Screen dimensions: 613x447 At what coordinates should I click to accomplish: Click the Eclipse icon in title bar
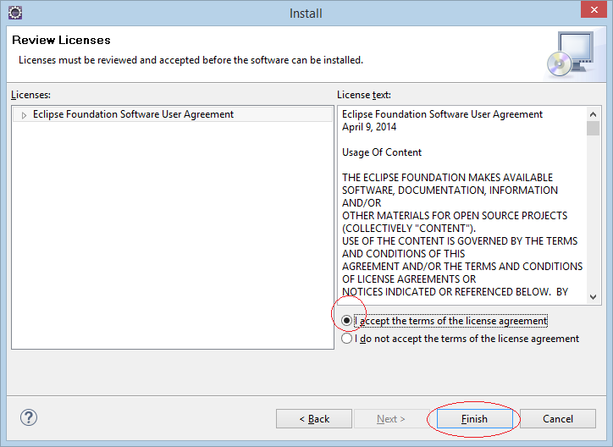click(x=15, y=13)
